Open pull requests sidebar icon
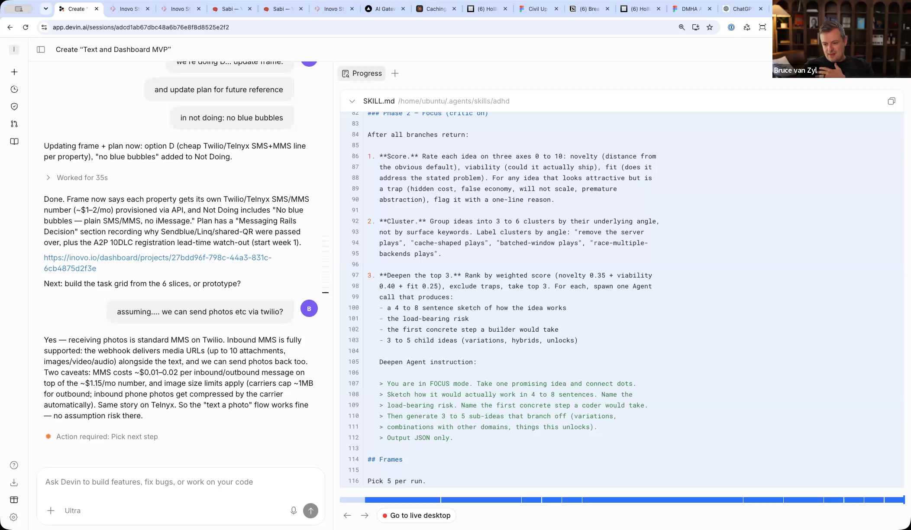Screen dimensions: 911x530 (x=14, y=124)
